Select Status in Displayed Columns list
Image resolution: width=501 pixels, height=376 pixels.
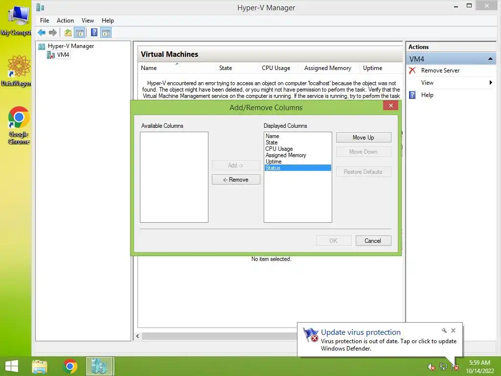(297, 168)
